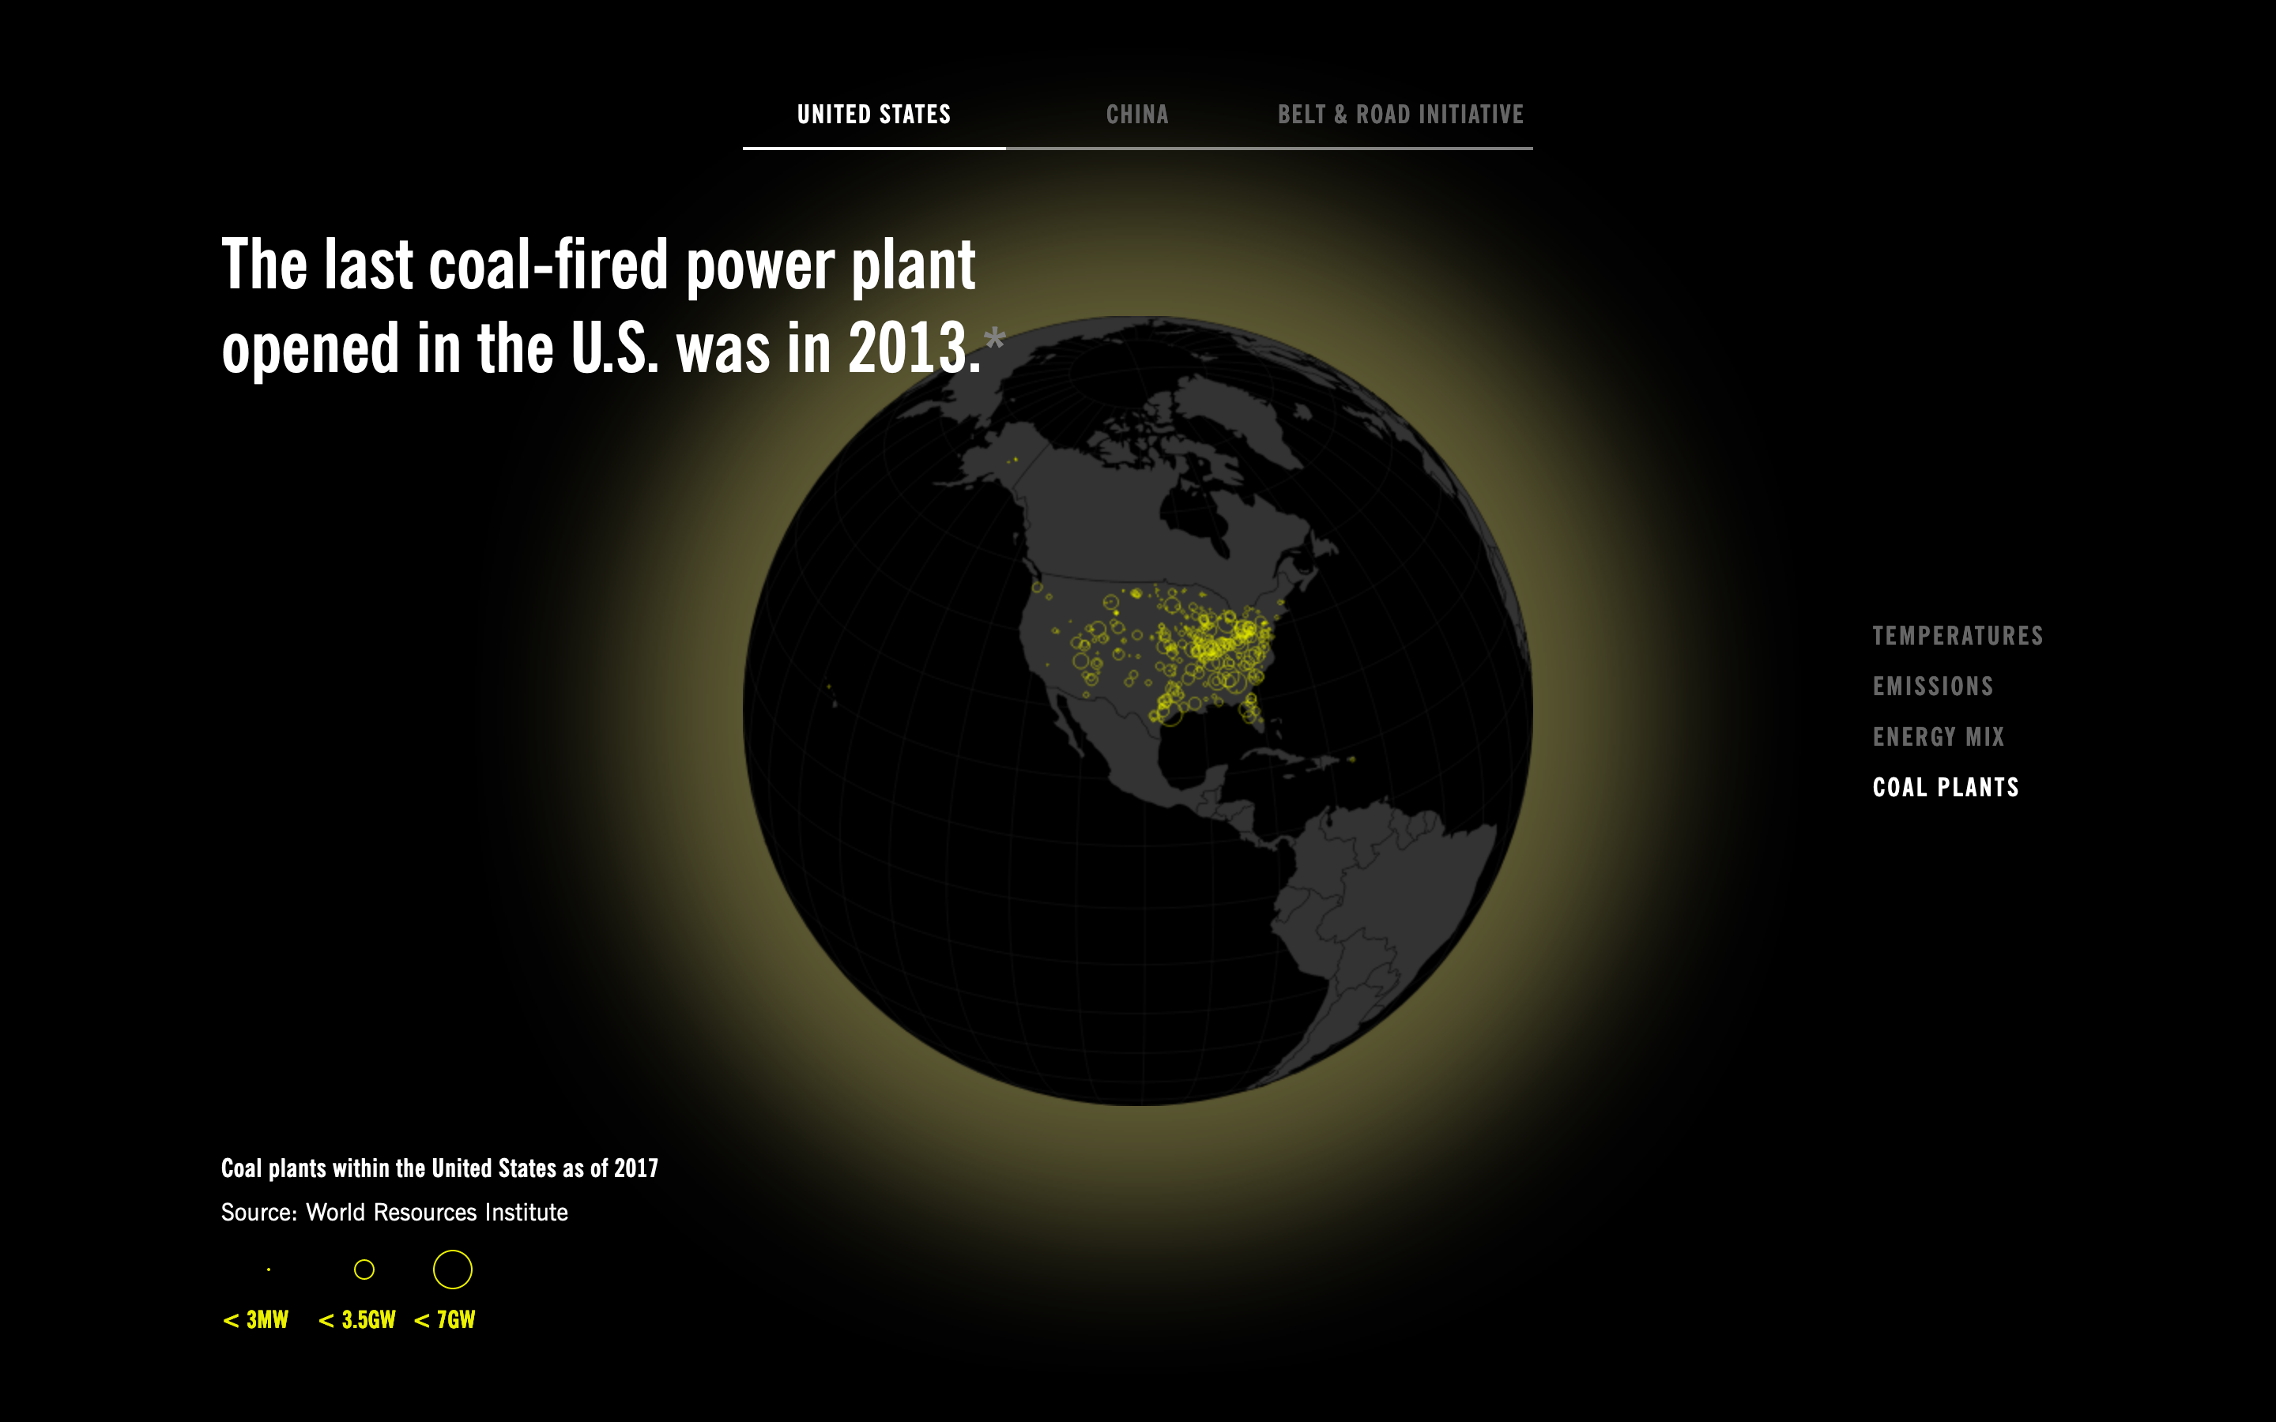Image resolution: width=2276 pixels, height=1422 pixels.
Task: Switch to the United States tab
Action: [x=874, y=115]
